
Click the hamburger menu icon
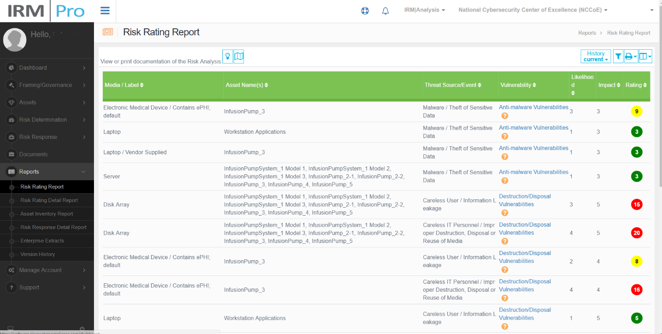tap(105, 11)
